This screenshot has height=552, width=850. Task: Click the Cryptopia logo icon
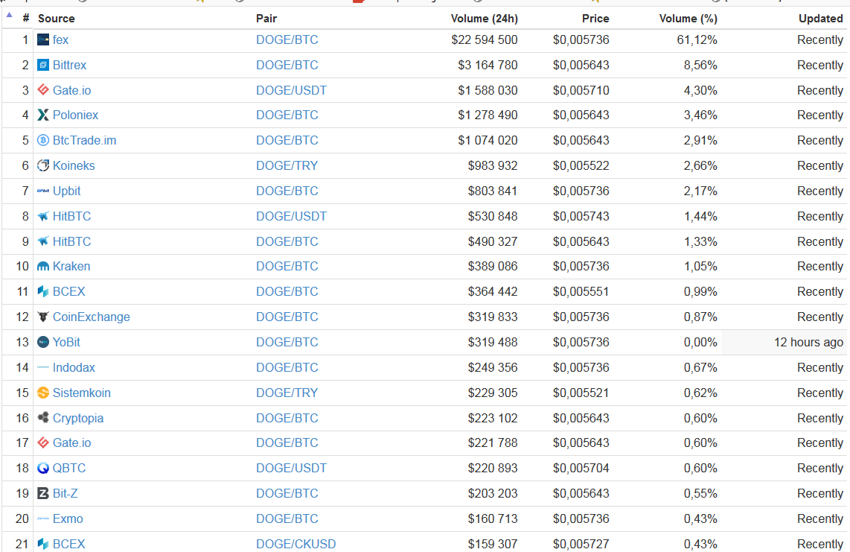[43, 419]
